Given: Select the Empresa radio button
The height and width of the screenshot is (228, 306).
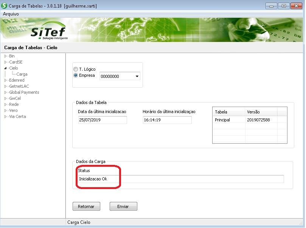Looking at the screenshot, I should [76, 75].
